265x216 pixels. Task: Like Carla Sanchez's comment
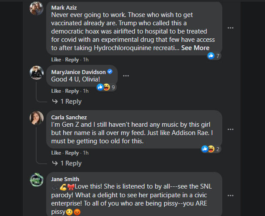coord(56,153)
